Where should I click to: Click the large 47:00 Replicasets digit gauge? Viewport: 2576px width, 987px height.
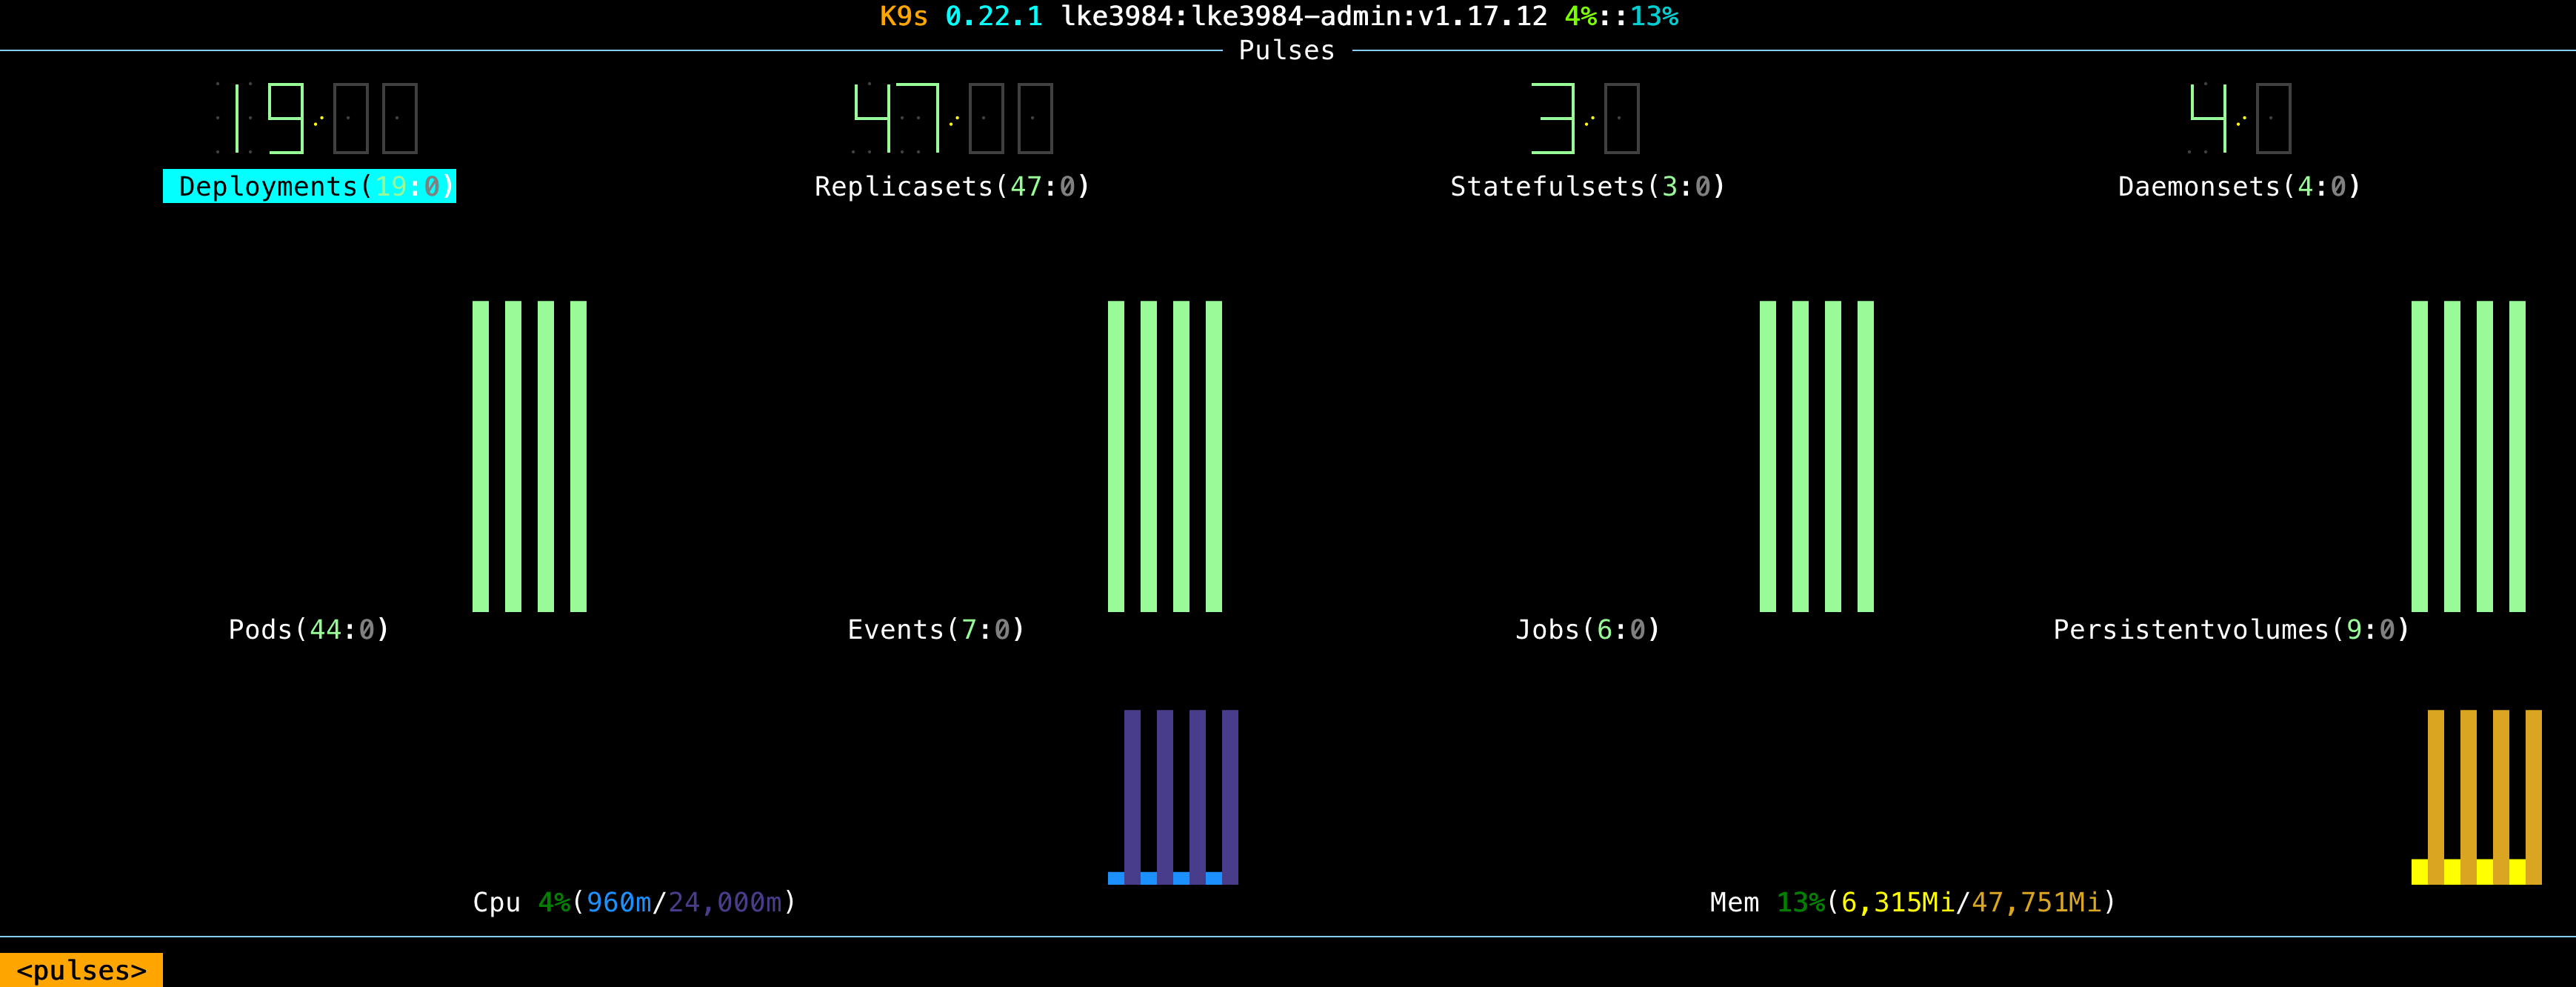tap(952, 118)
